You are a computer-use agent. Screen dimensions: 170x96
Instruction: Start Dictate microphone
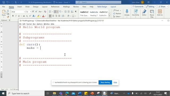127,13
